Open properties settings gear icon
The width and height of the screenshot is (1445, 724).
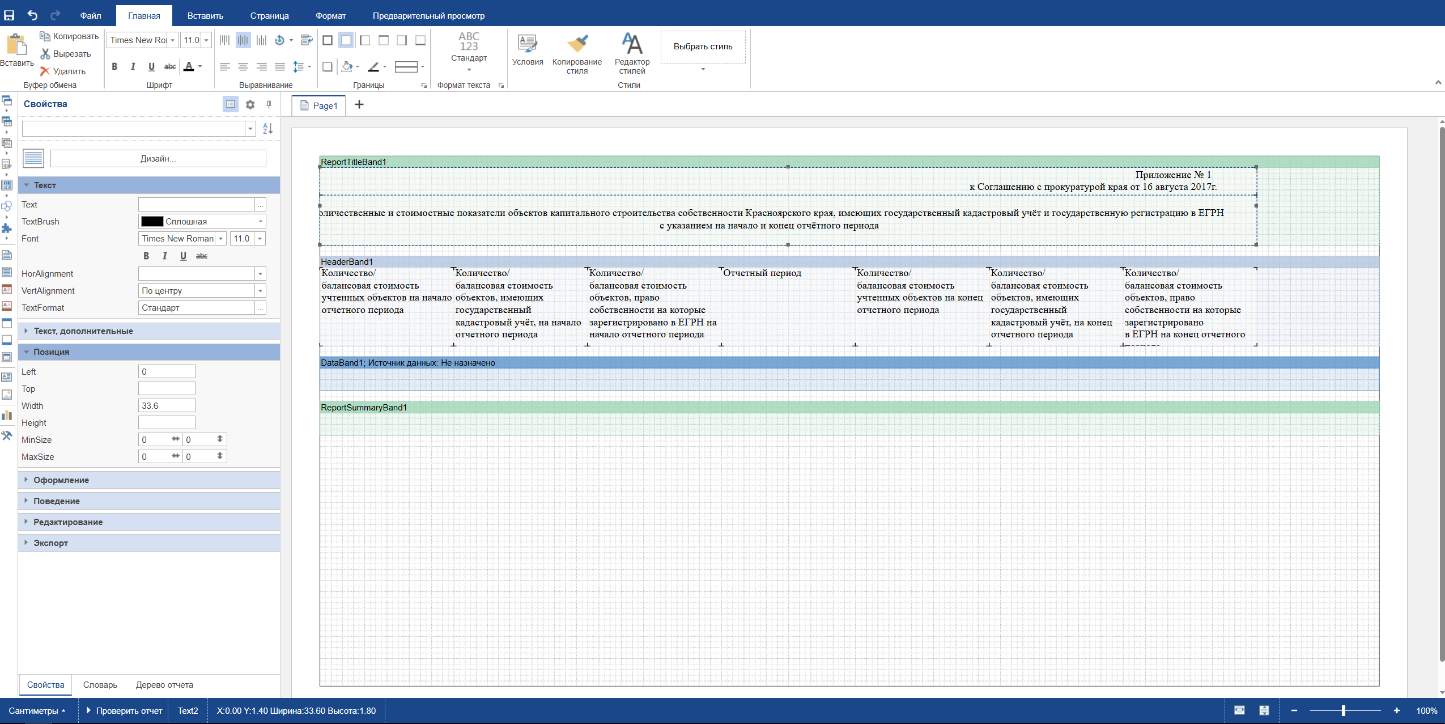[x=250, y=104]
